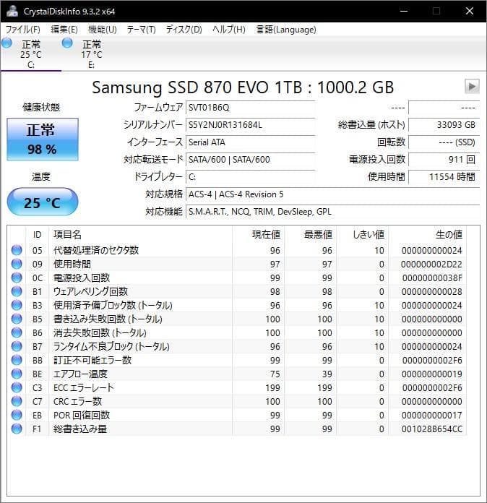The height and width of the screenshot is (503, 487).
Task: Click the drive letter field C:
Action: tap(250, 177)
